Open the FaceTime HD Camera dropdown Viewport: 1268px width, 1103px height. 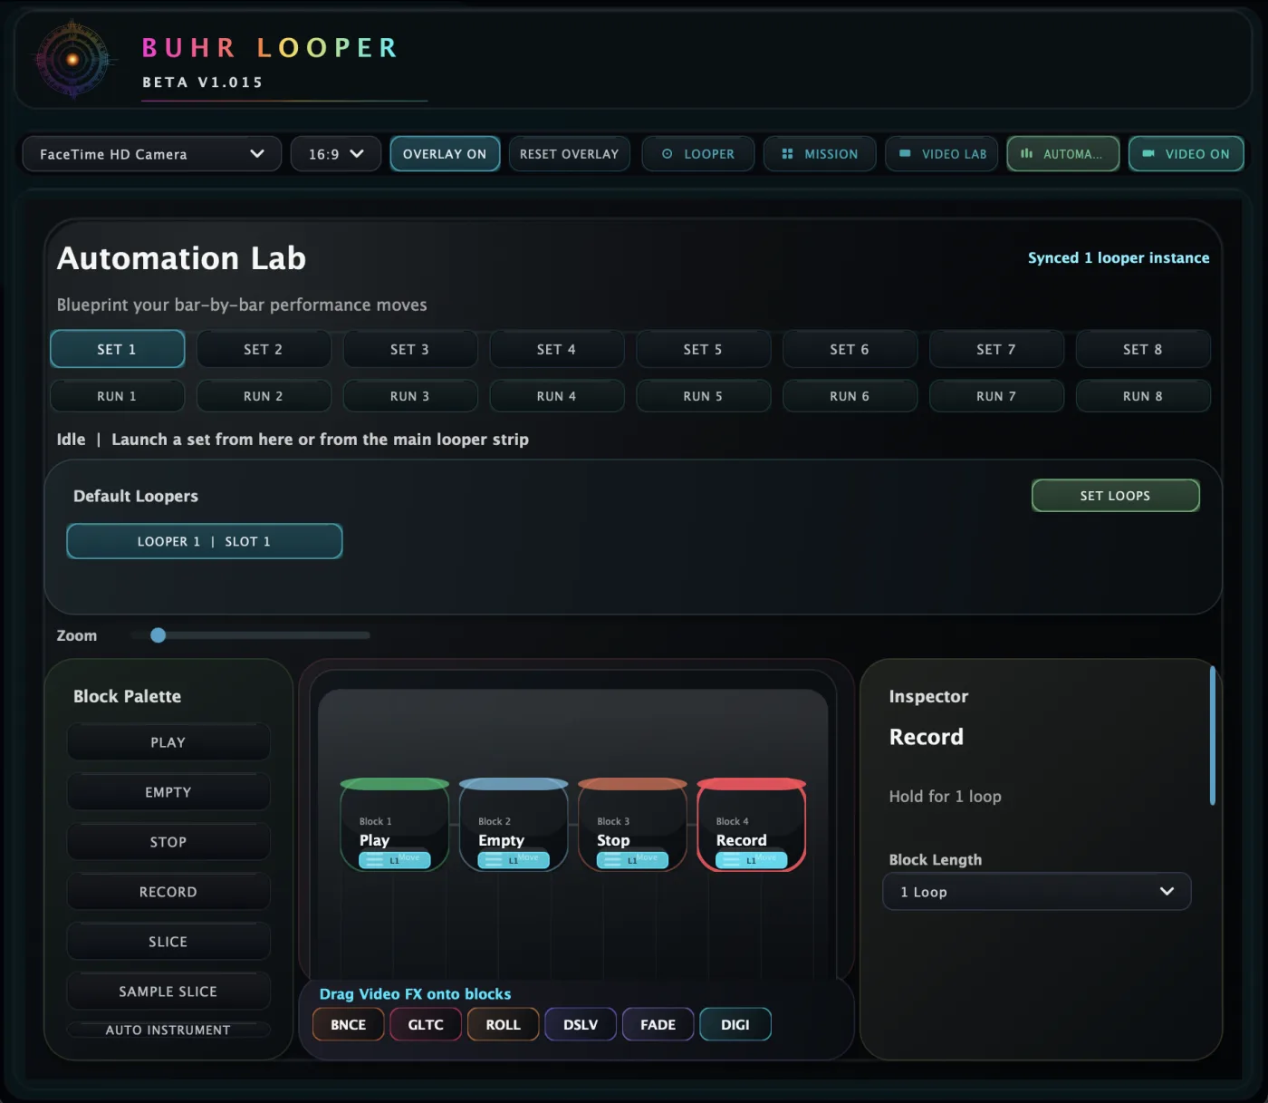click(152, 154)
